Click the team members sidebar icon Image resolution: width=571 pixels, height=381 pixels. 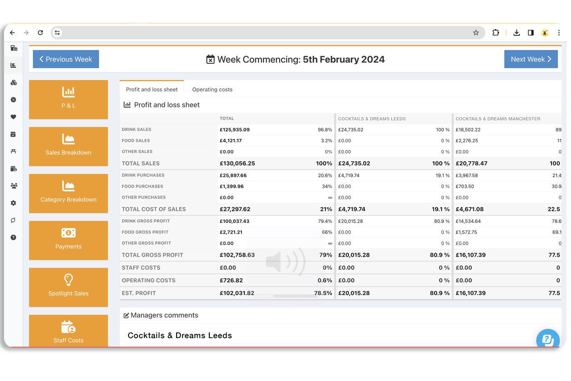coord(13,186)
